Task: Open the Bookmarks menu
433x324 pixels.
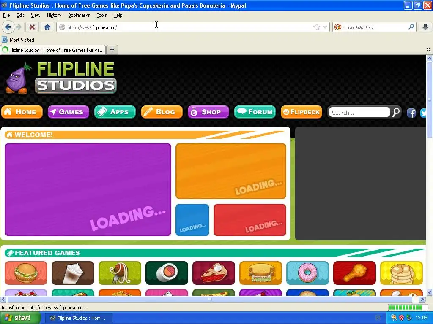Action: pyautogui.click(x=79, y=15)
